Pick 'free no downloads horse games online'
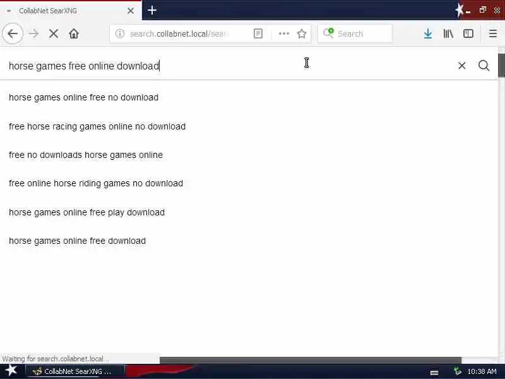Viewport: 505px width, 379px height. coord(86,155)
